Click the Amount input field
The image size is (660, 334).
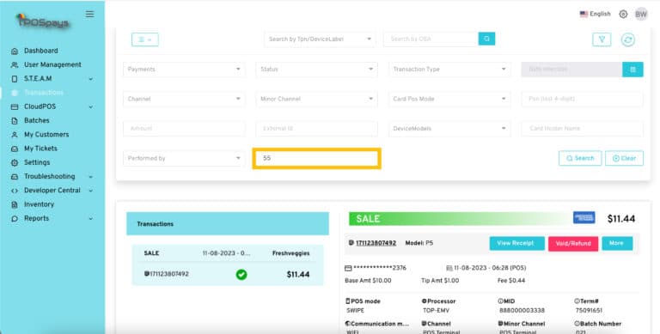[x=184, y=129]
